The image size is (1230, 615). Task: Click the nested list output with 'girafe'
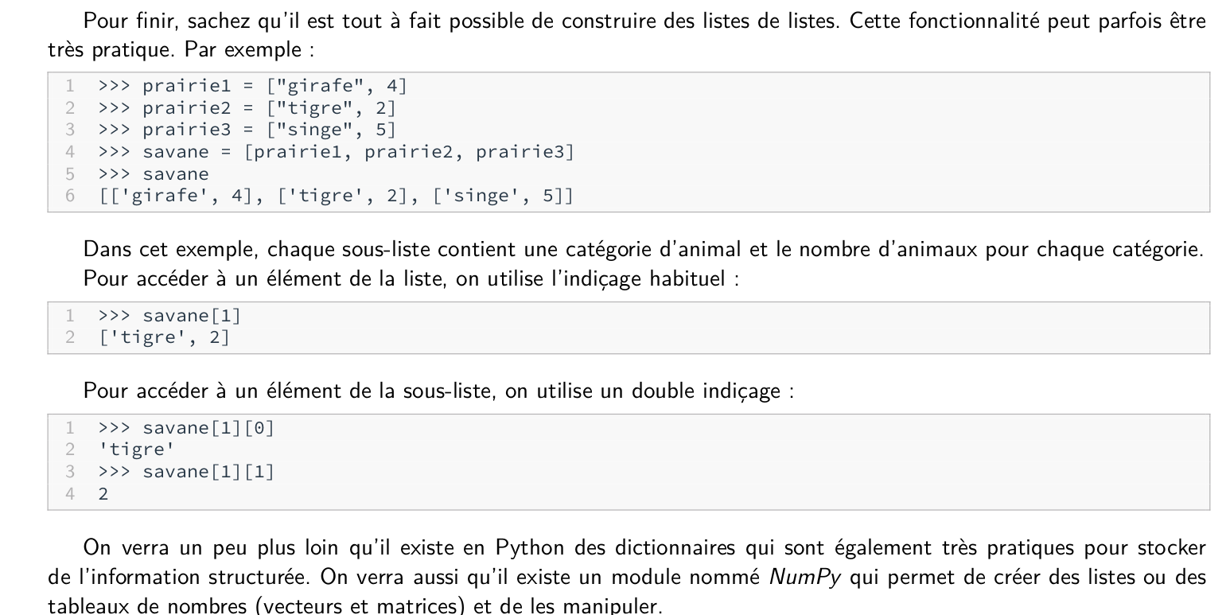335,196
